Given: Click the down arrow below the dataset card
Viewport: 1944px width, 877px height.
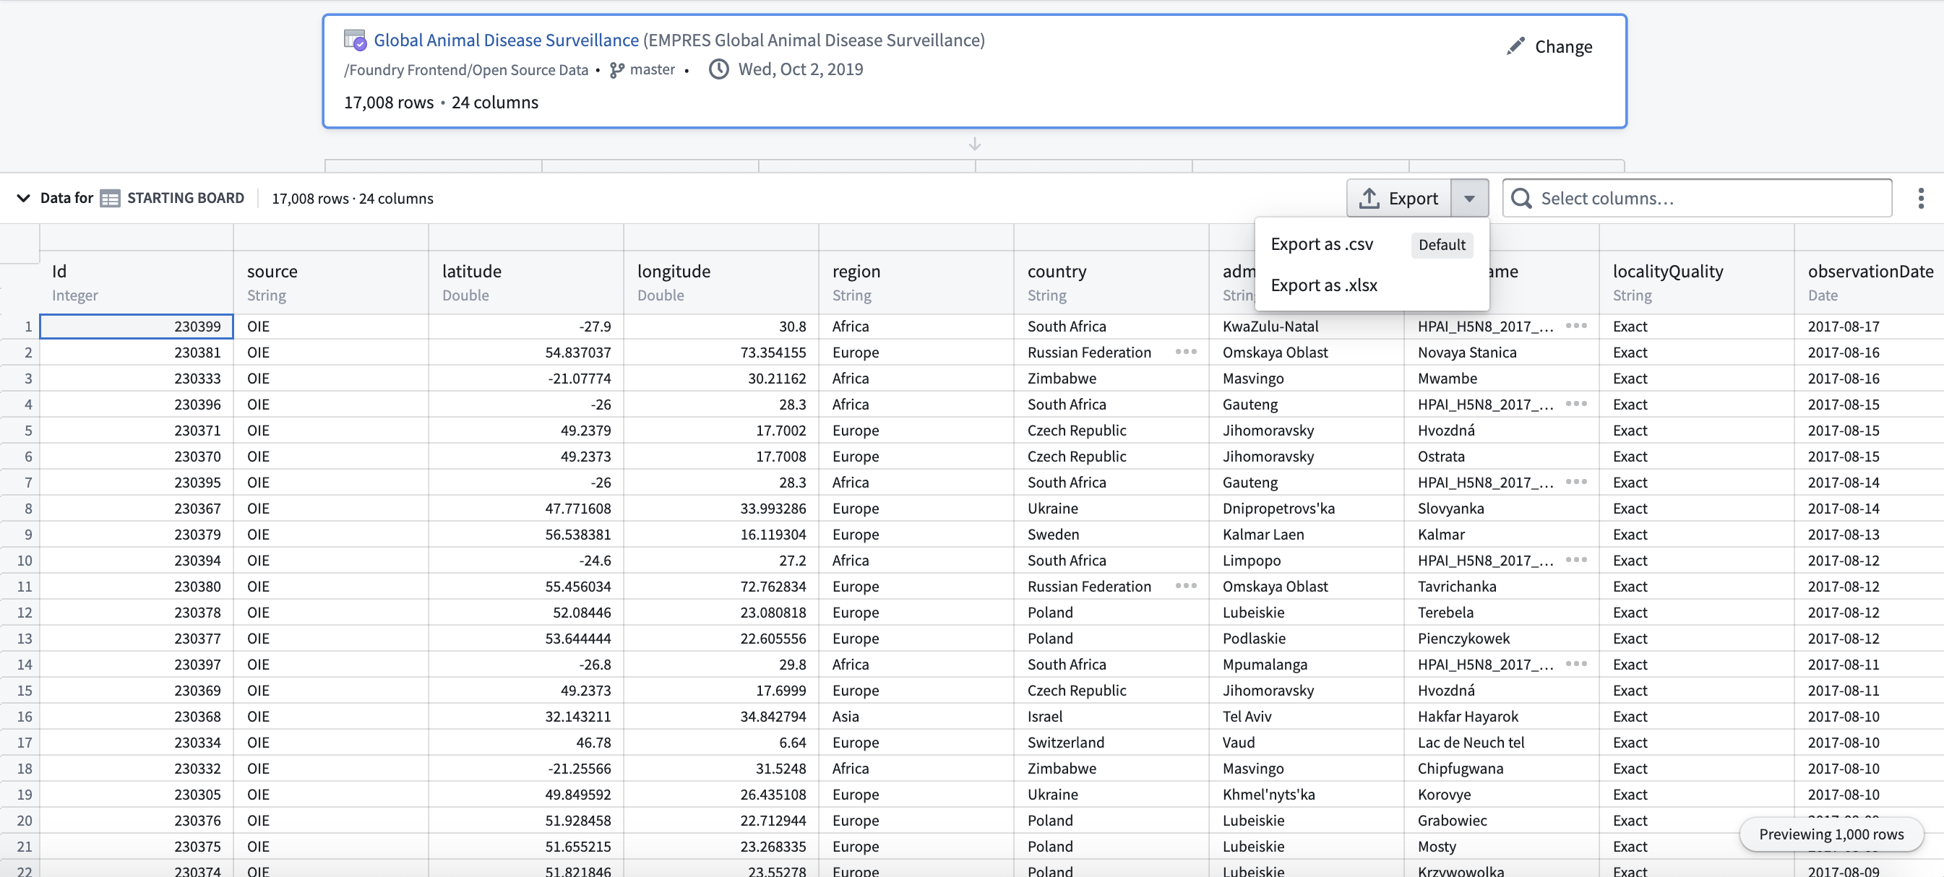Looking at the screenshot, I should point(974,143).
